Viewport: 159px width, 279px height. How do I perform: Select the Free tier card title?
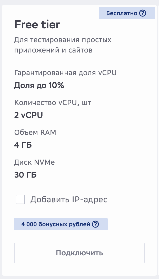[x=37, y=24]
